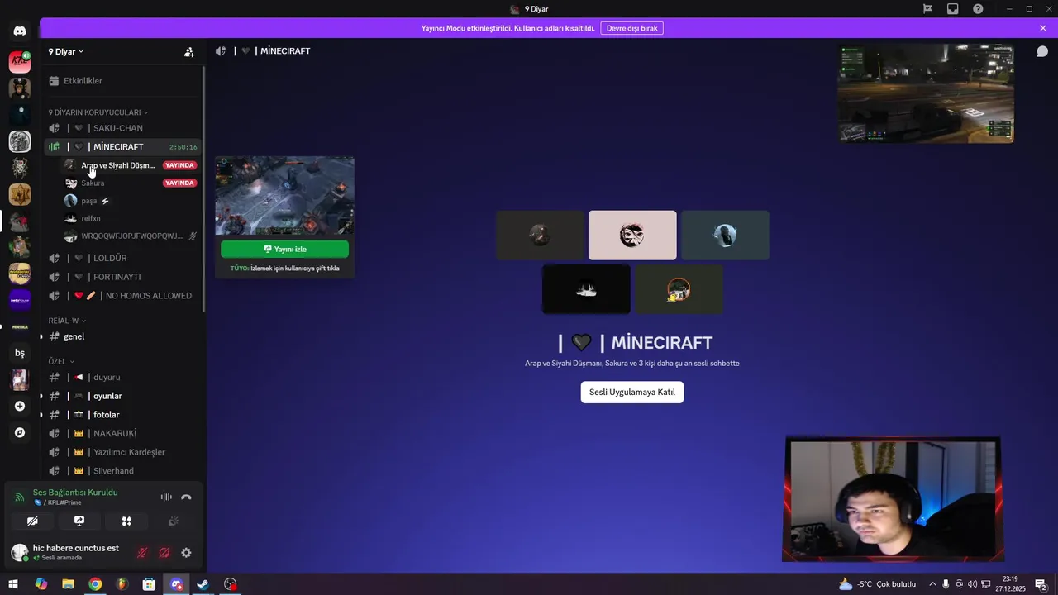Open the help question mark icon
Screen dimensions: 1058x595
point(978,9)
